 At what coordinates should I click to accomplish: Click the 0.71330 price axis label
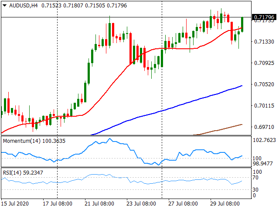(x=264, y=42)
